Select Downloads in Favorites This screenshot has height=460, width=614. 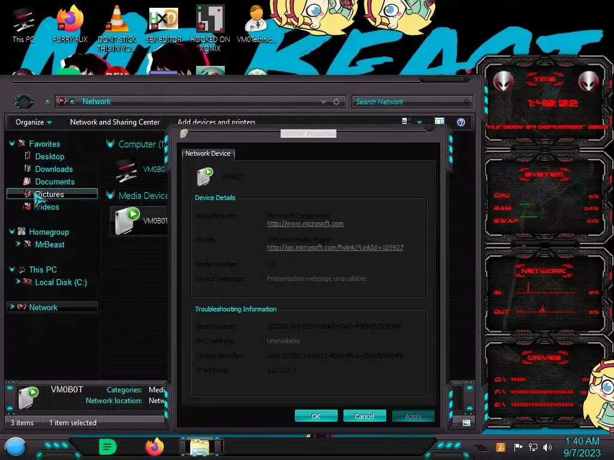click(x=53, y=169)
